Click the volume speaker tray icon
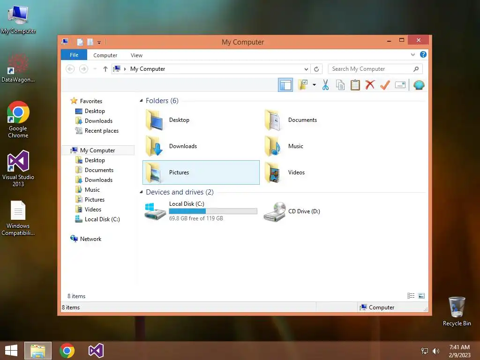 click(x=435, y=351)
